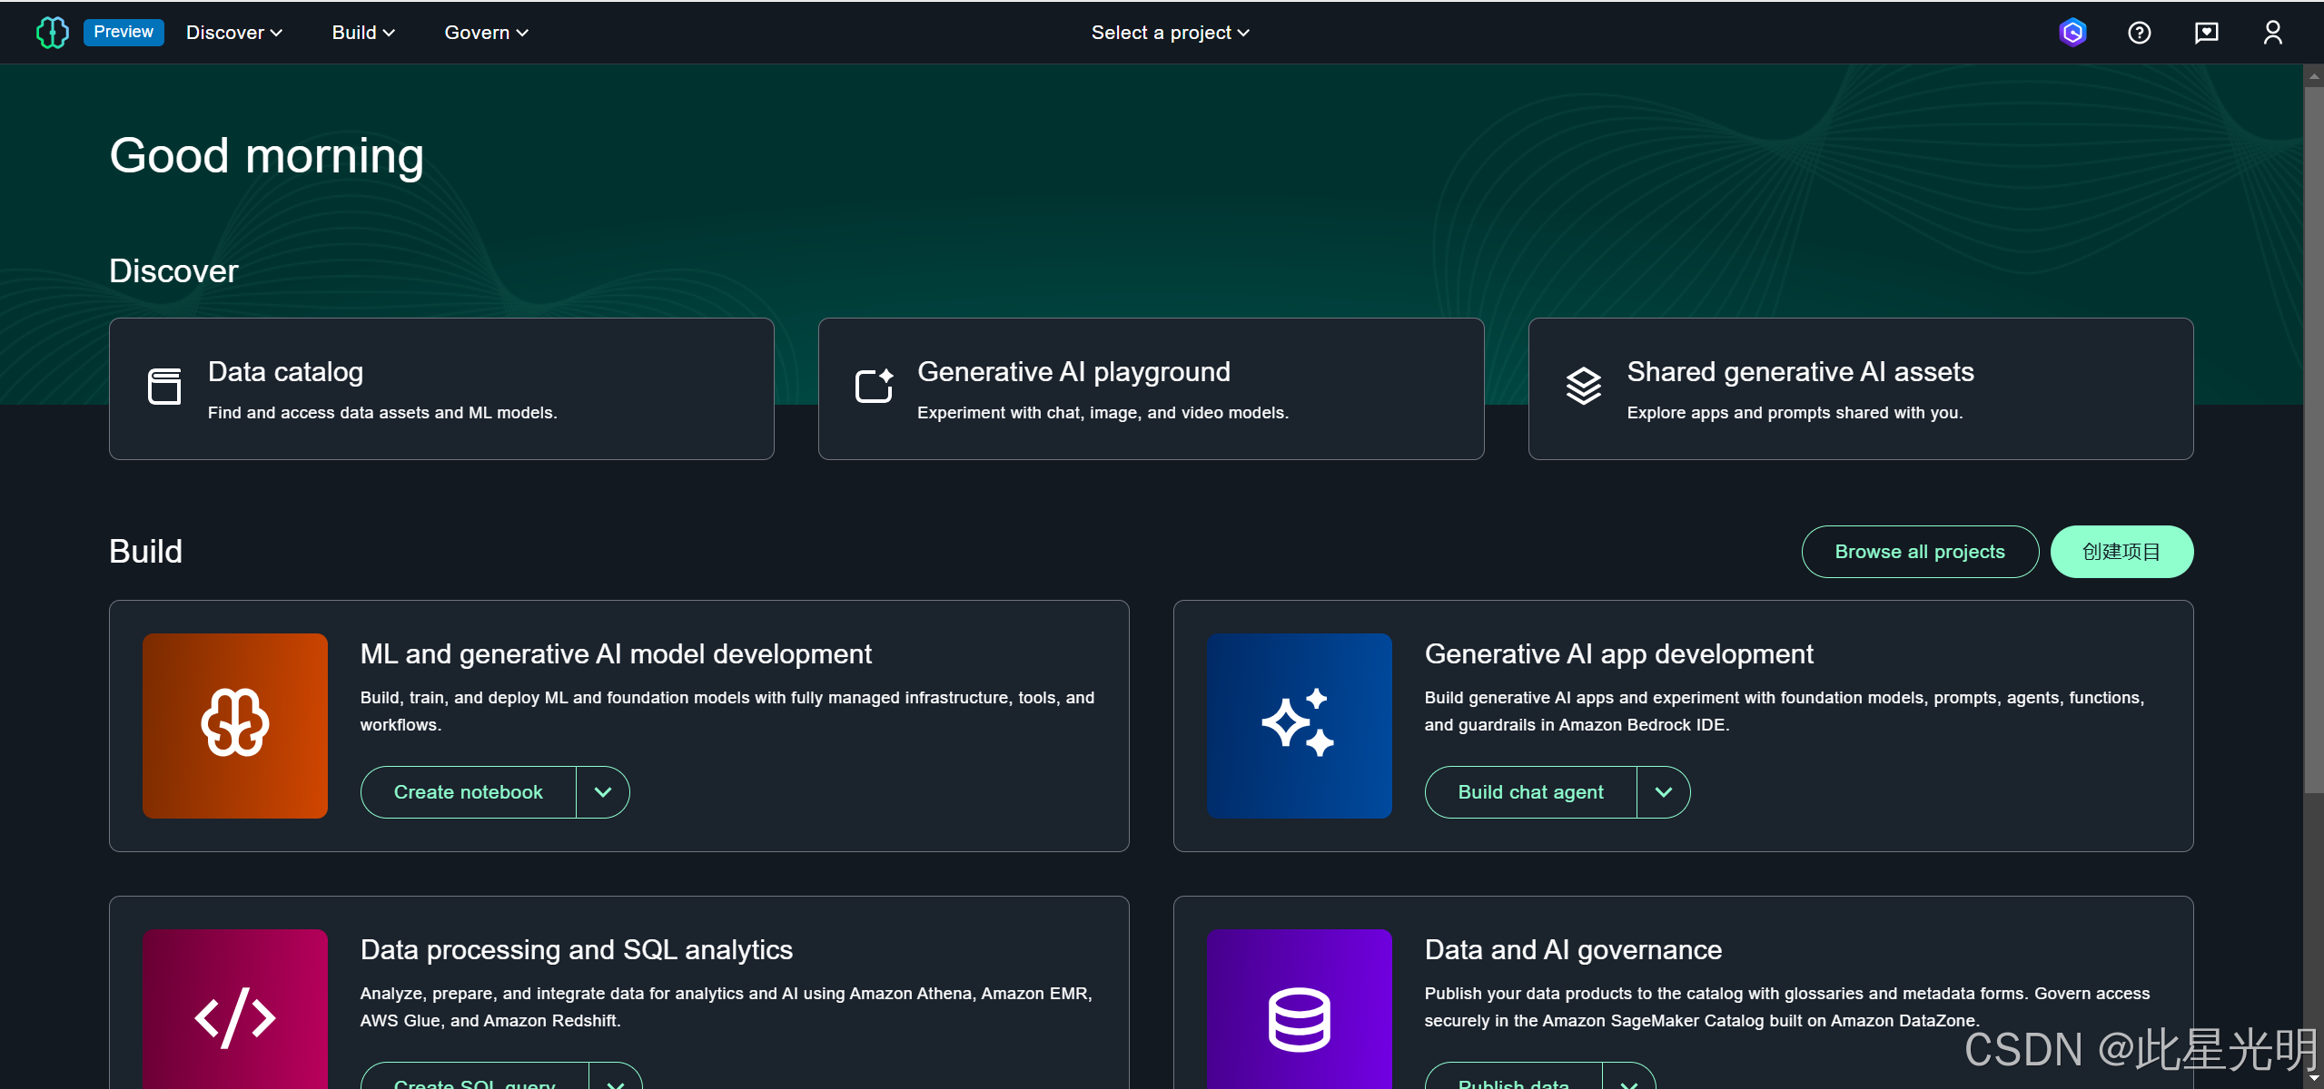Open the user profile icon
The height and width of the screenshot is (1089, 2324).
pyautogui.click(x=2272, y=33)
